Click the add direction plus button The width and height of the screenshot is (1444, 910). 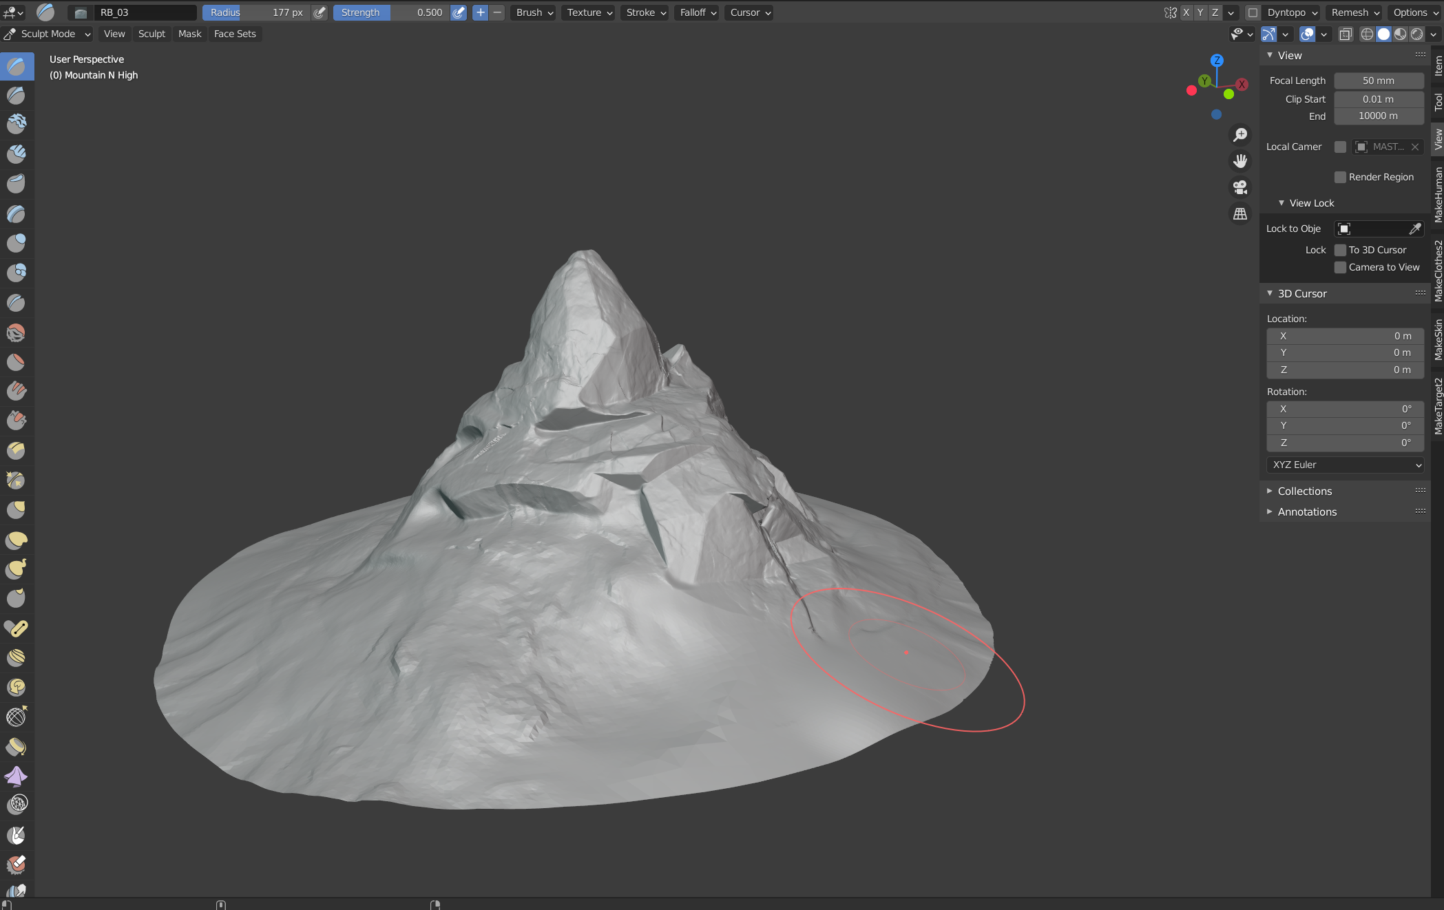pos(480,12)
